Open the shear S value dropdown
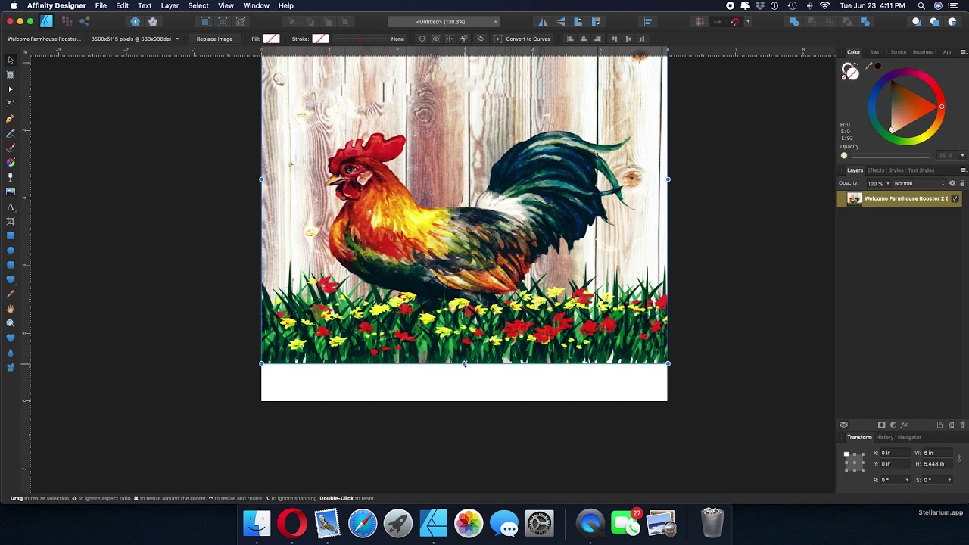Image resolution: width=969 pixels, height=545 pixels. [x=949, y=480]
